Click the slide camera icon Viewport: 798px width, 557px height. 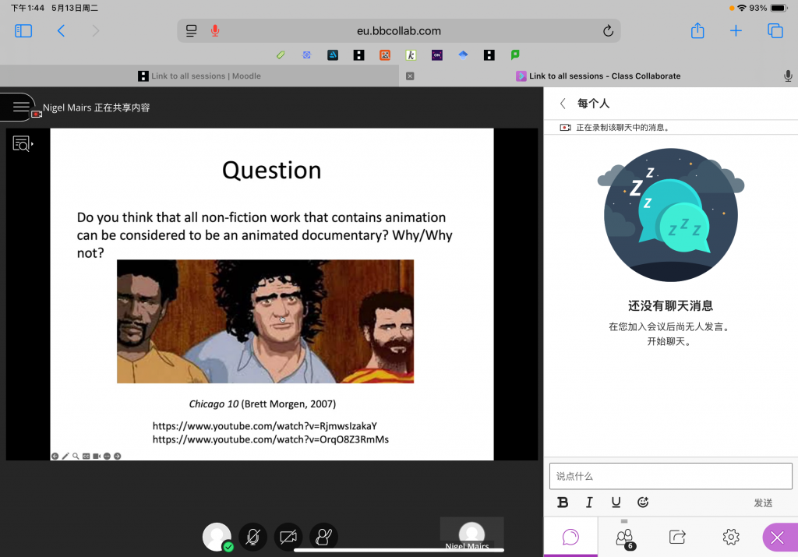[x=96, y=457]
